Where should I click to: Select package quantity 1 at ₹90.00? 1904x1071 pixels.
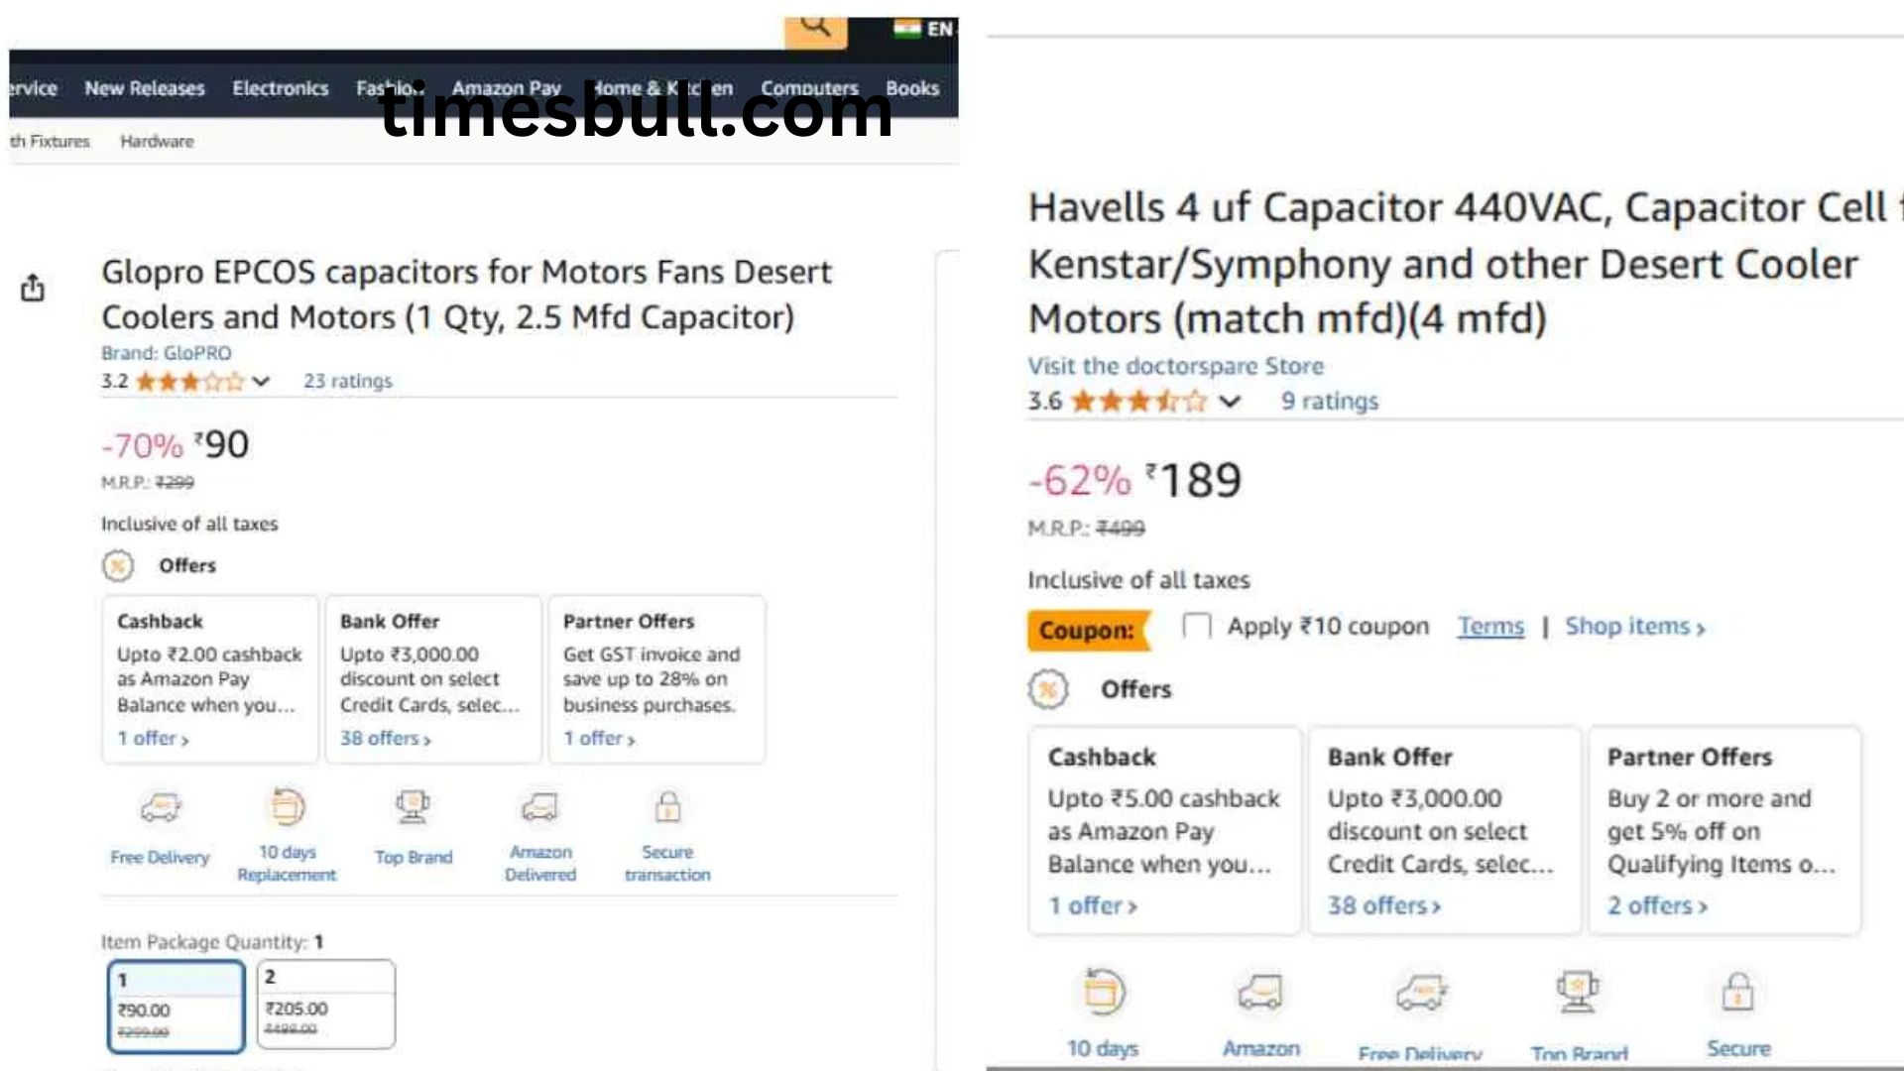(176, 1006)
